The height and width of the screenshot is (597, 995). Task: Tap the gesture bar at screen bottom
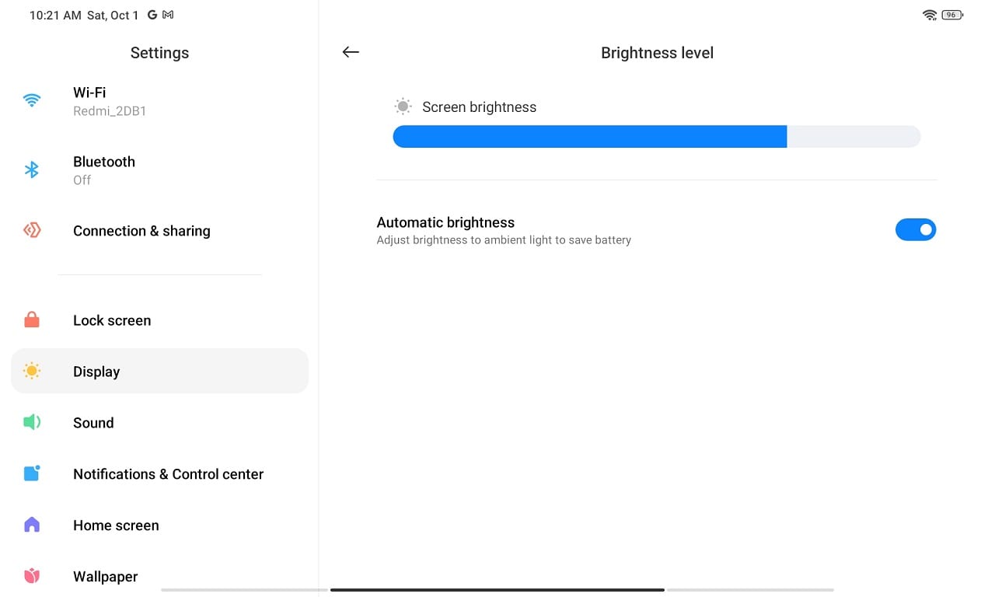(497, 589)
